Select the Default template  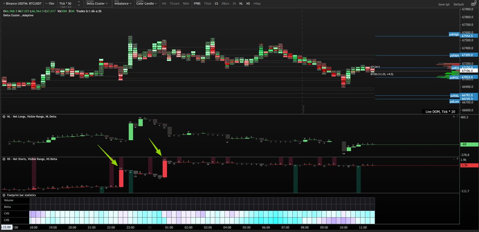point(459,4)
